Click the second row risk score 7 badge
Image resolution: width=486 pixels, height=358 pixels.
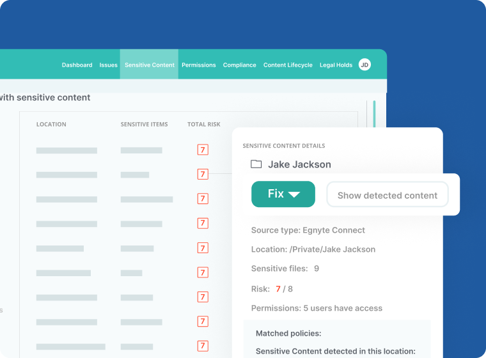pos(203,175)
